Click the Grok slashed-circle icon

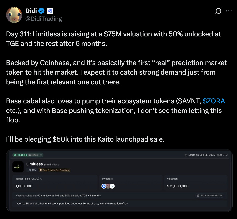point(218,11)
